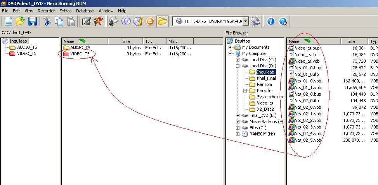Select Vts_01_0.ifo file

pyautogui.click(x=307, y=74)
